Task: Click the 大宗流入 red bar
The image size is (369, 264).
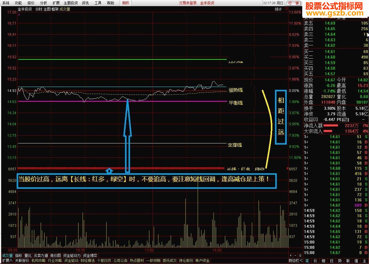Action: [x=328, y=131]
